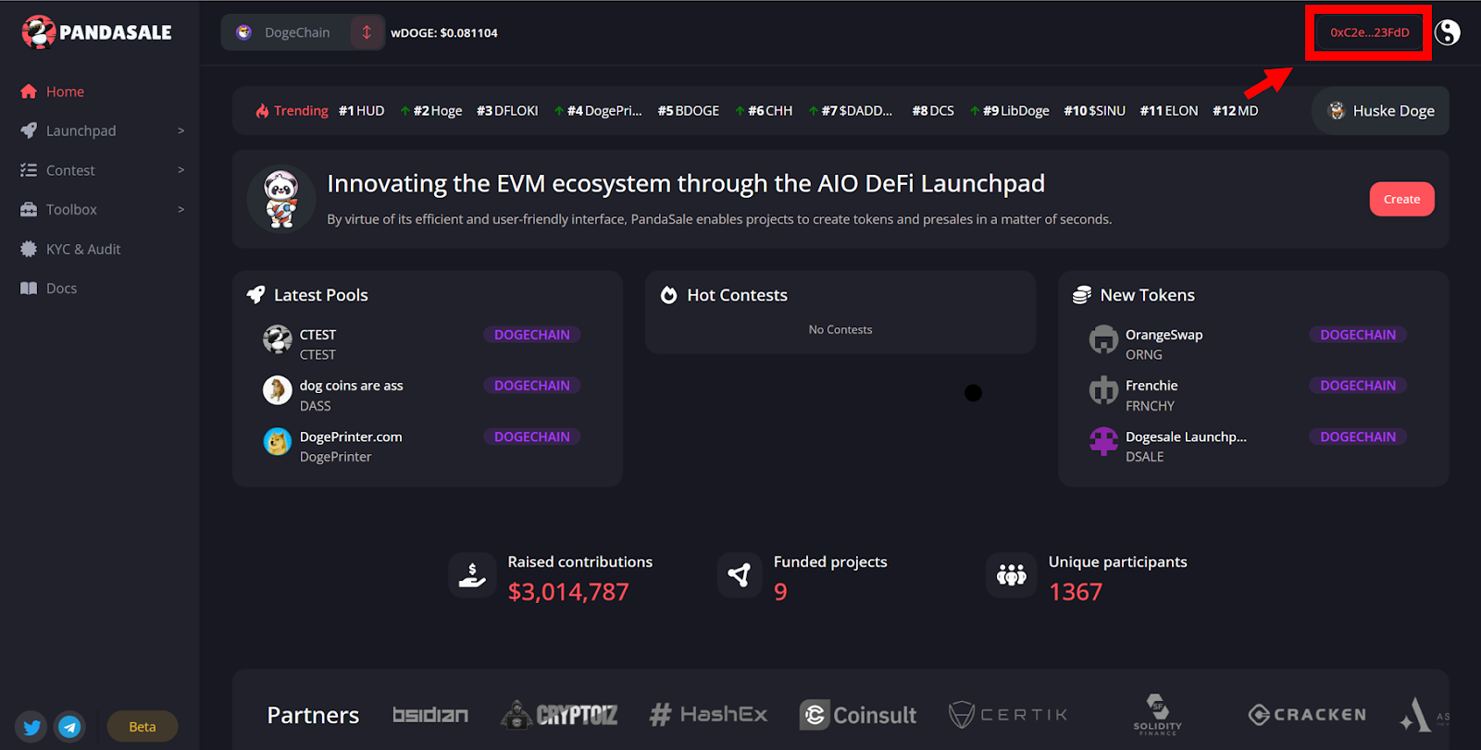The width and height of the screenshot is (1481, 750).
Task: Open trending token #11 ELON
Action: pos(1169,111)
